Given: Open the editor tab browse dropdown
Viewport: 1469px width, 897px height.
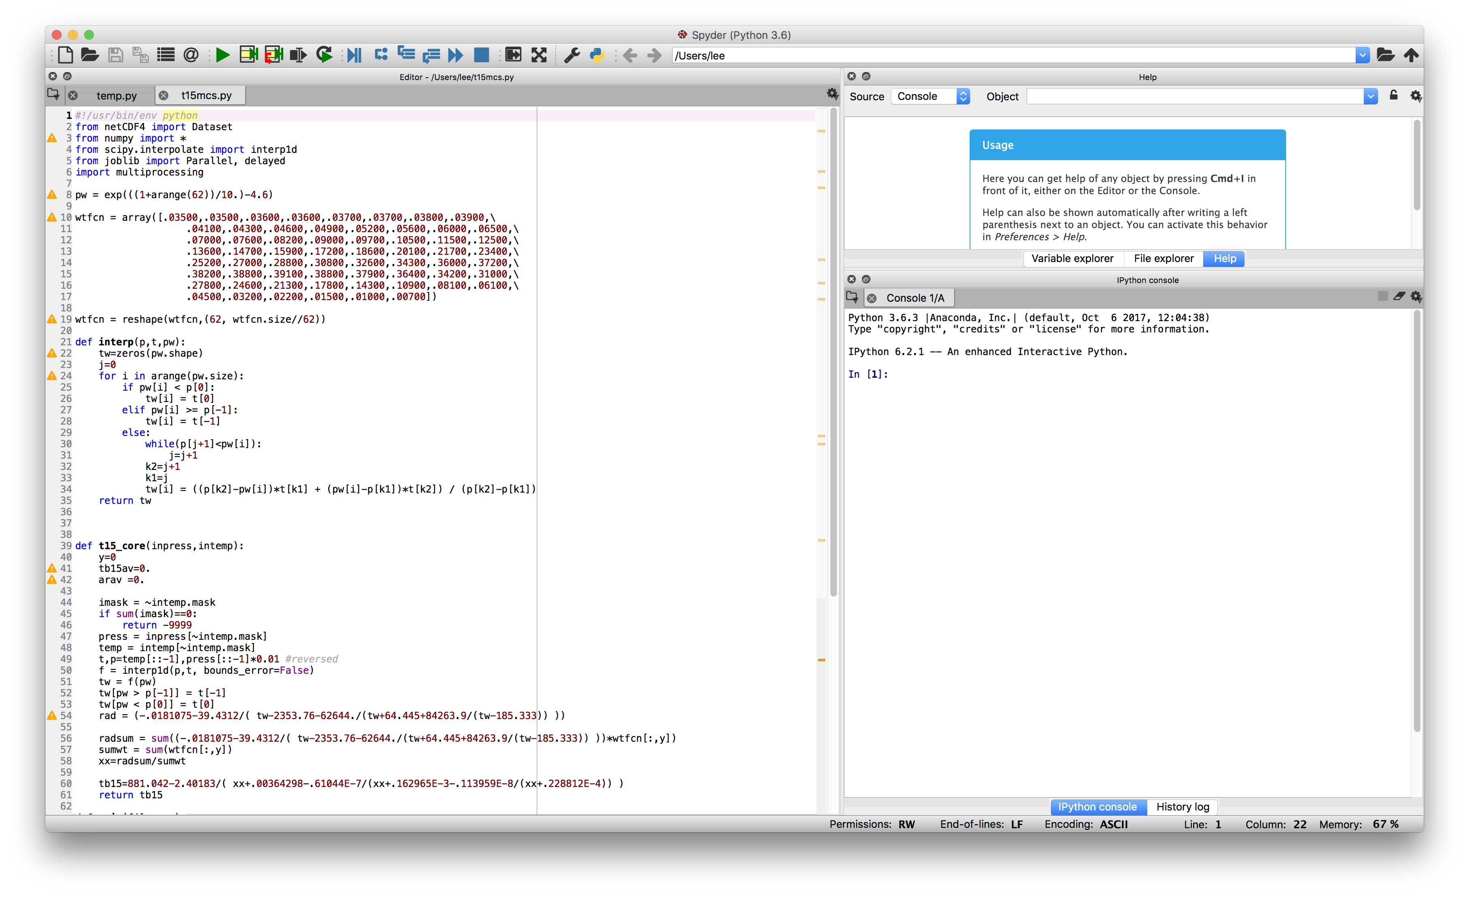Looking at the screenshot, I should 53,94.
